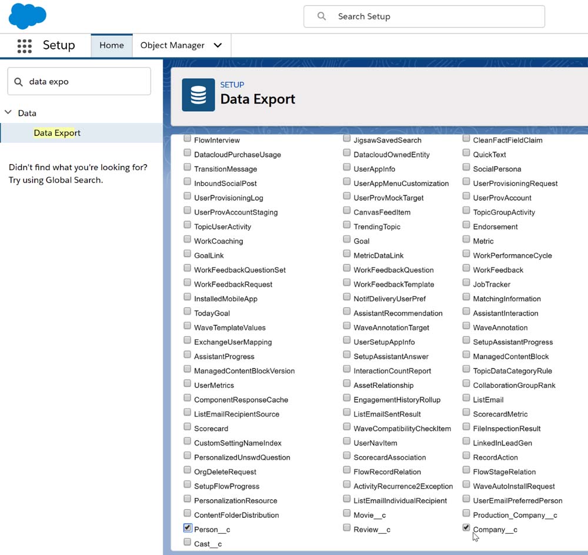The height and width of the screenshot is (555, 588).
Task: Check the FlowInterview checkbox
Action: [188, 139]
